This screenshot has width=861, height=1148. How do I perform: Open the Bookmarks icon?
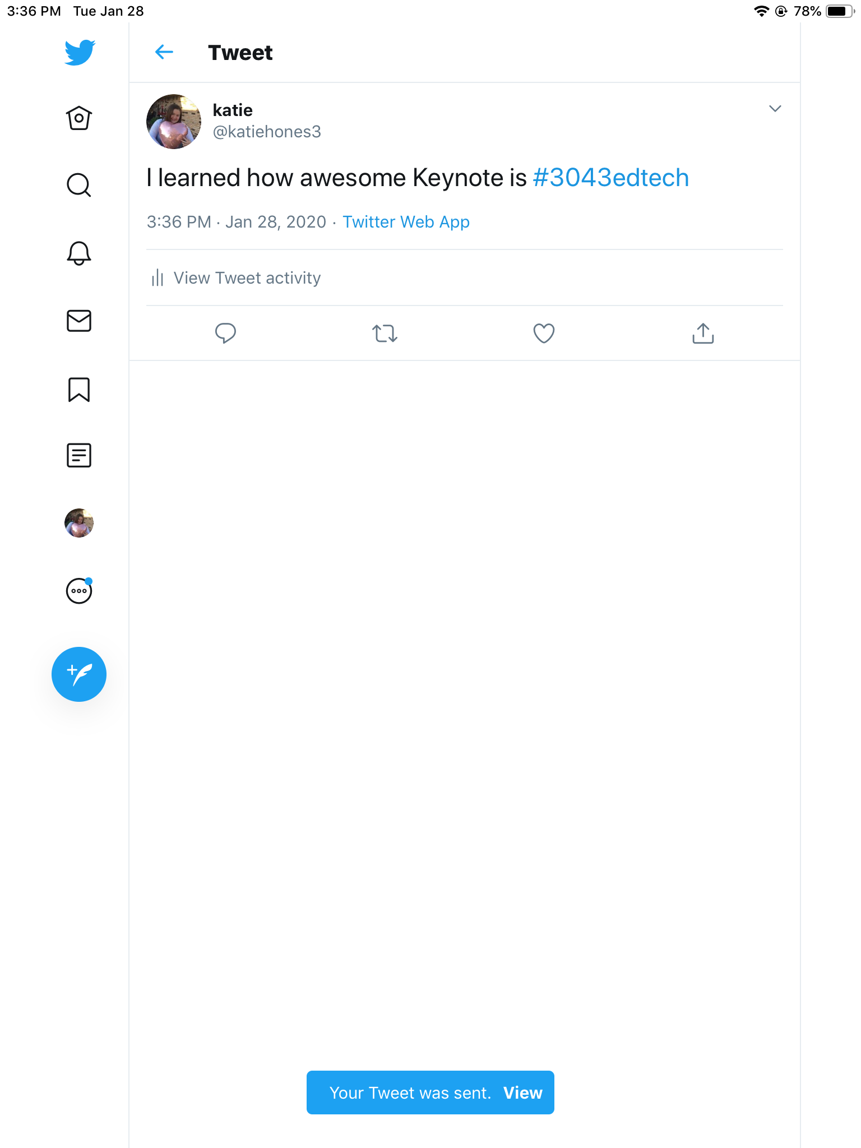pos(79,390)
